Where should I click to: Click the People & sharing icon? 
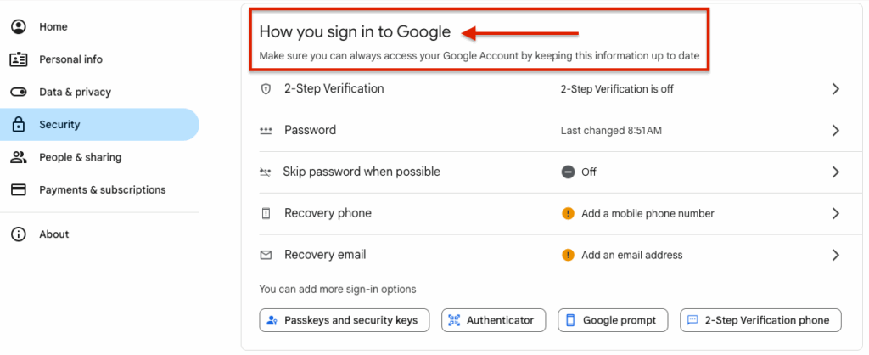[19, 157]
